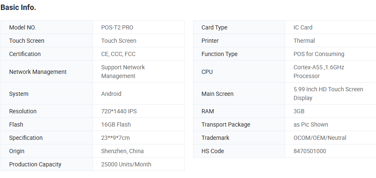
Task: Click the 25000 Units/Month capacity value
Action: 126,164
